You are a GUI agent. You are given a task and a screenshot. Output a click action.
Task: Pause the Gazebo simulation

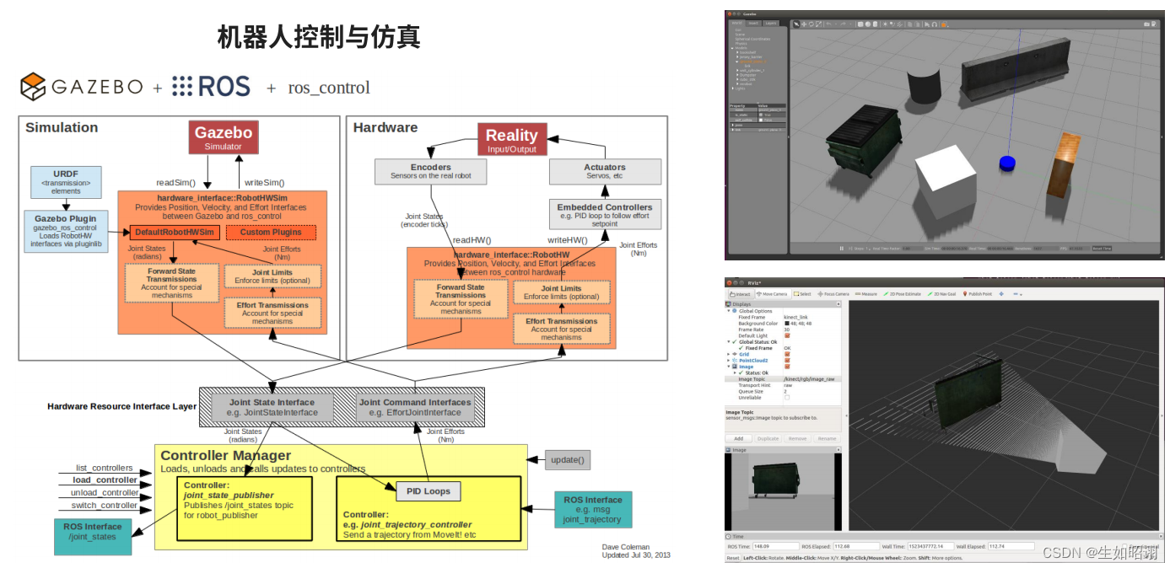[841, 248]
